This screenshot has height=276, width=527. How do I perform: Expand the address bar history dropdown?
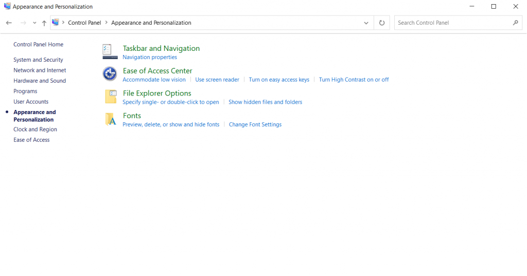(366, 23)
